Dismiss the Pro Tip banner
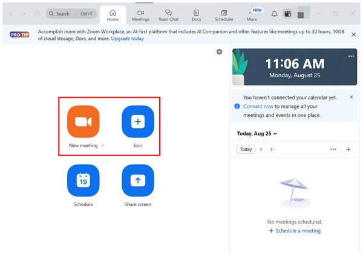The height and width of the screenshot is (255, 363). pos(353,34)
